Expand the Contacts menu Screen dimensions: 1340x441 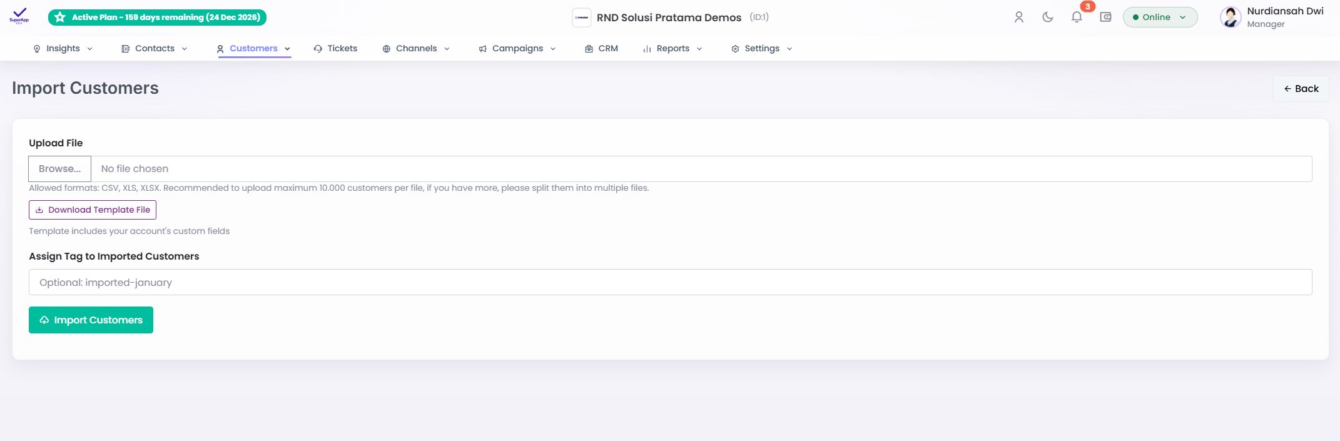pos(155,48)
